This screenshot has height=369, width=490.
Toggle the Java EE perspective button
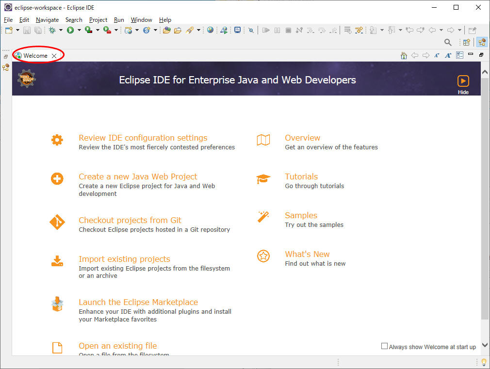[x=482, y=42]
